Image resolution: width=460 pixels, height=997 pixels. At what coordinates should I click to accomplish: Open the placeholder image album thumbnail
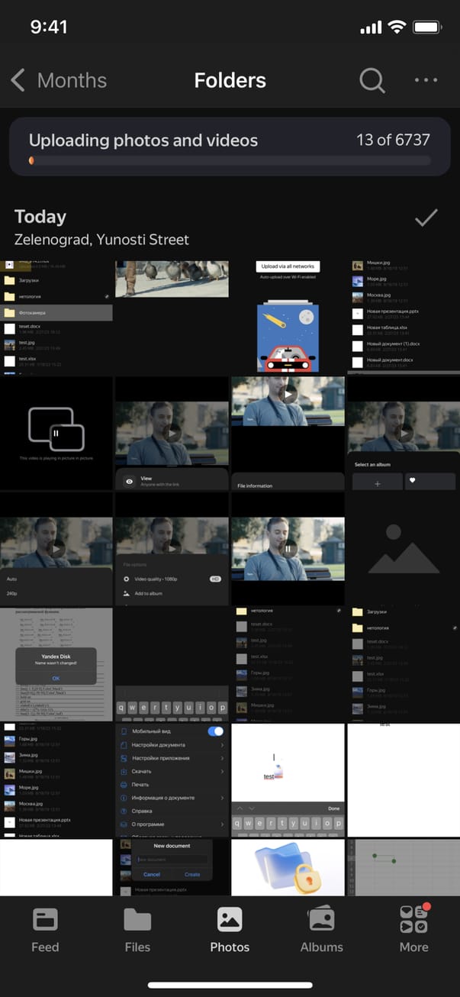click(x=403, y=549)
